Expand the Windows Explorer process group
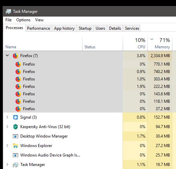Screen dimensions: 176x169 click(7, 146)
